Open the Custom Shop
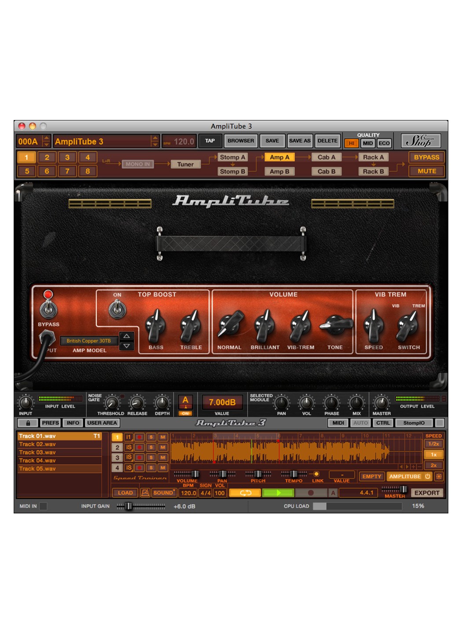 click(421, 141)
